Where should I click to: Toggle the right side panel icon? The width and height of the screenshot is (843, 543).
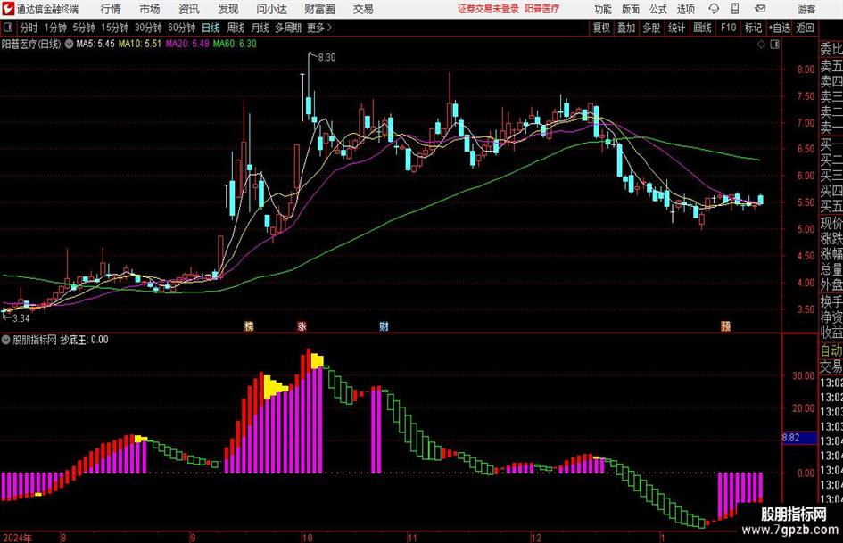(x=774, y=45)
